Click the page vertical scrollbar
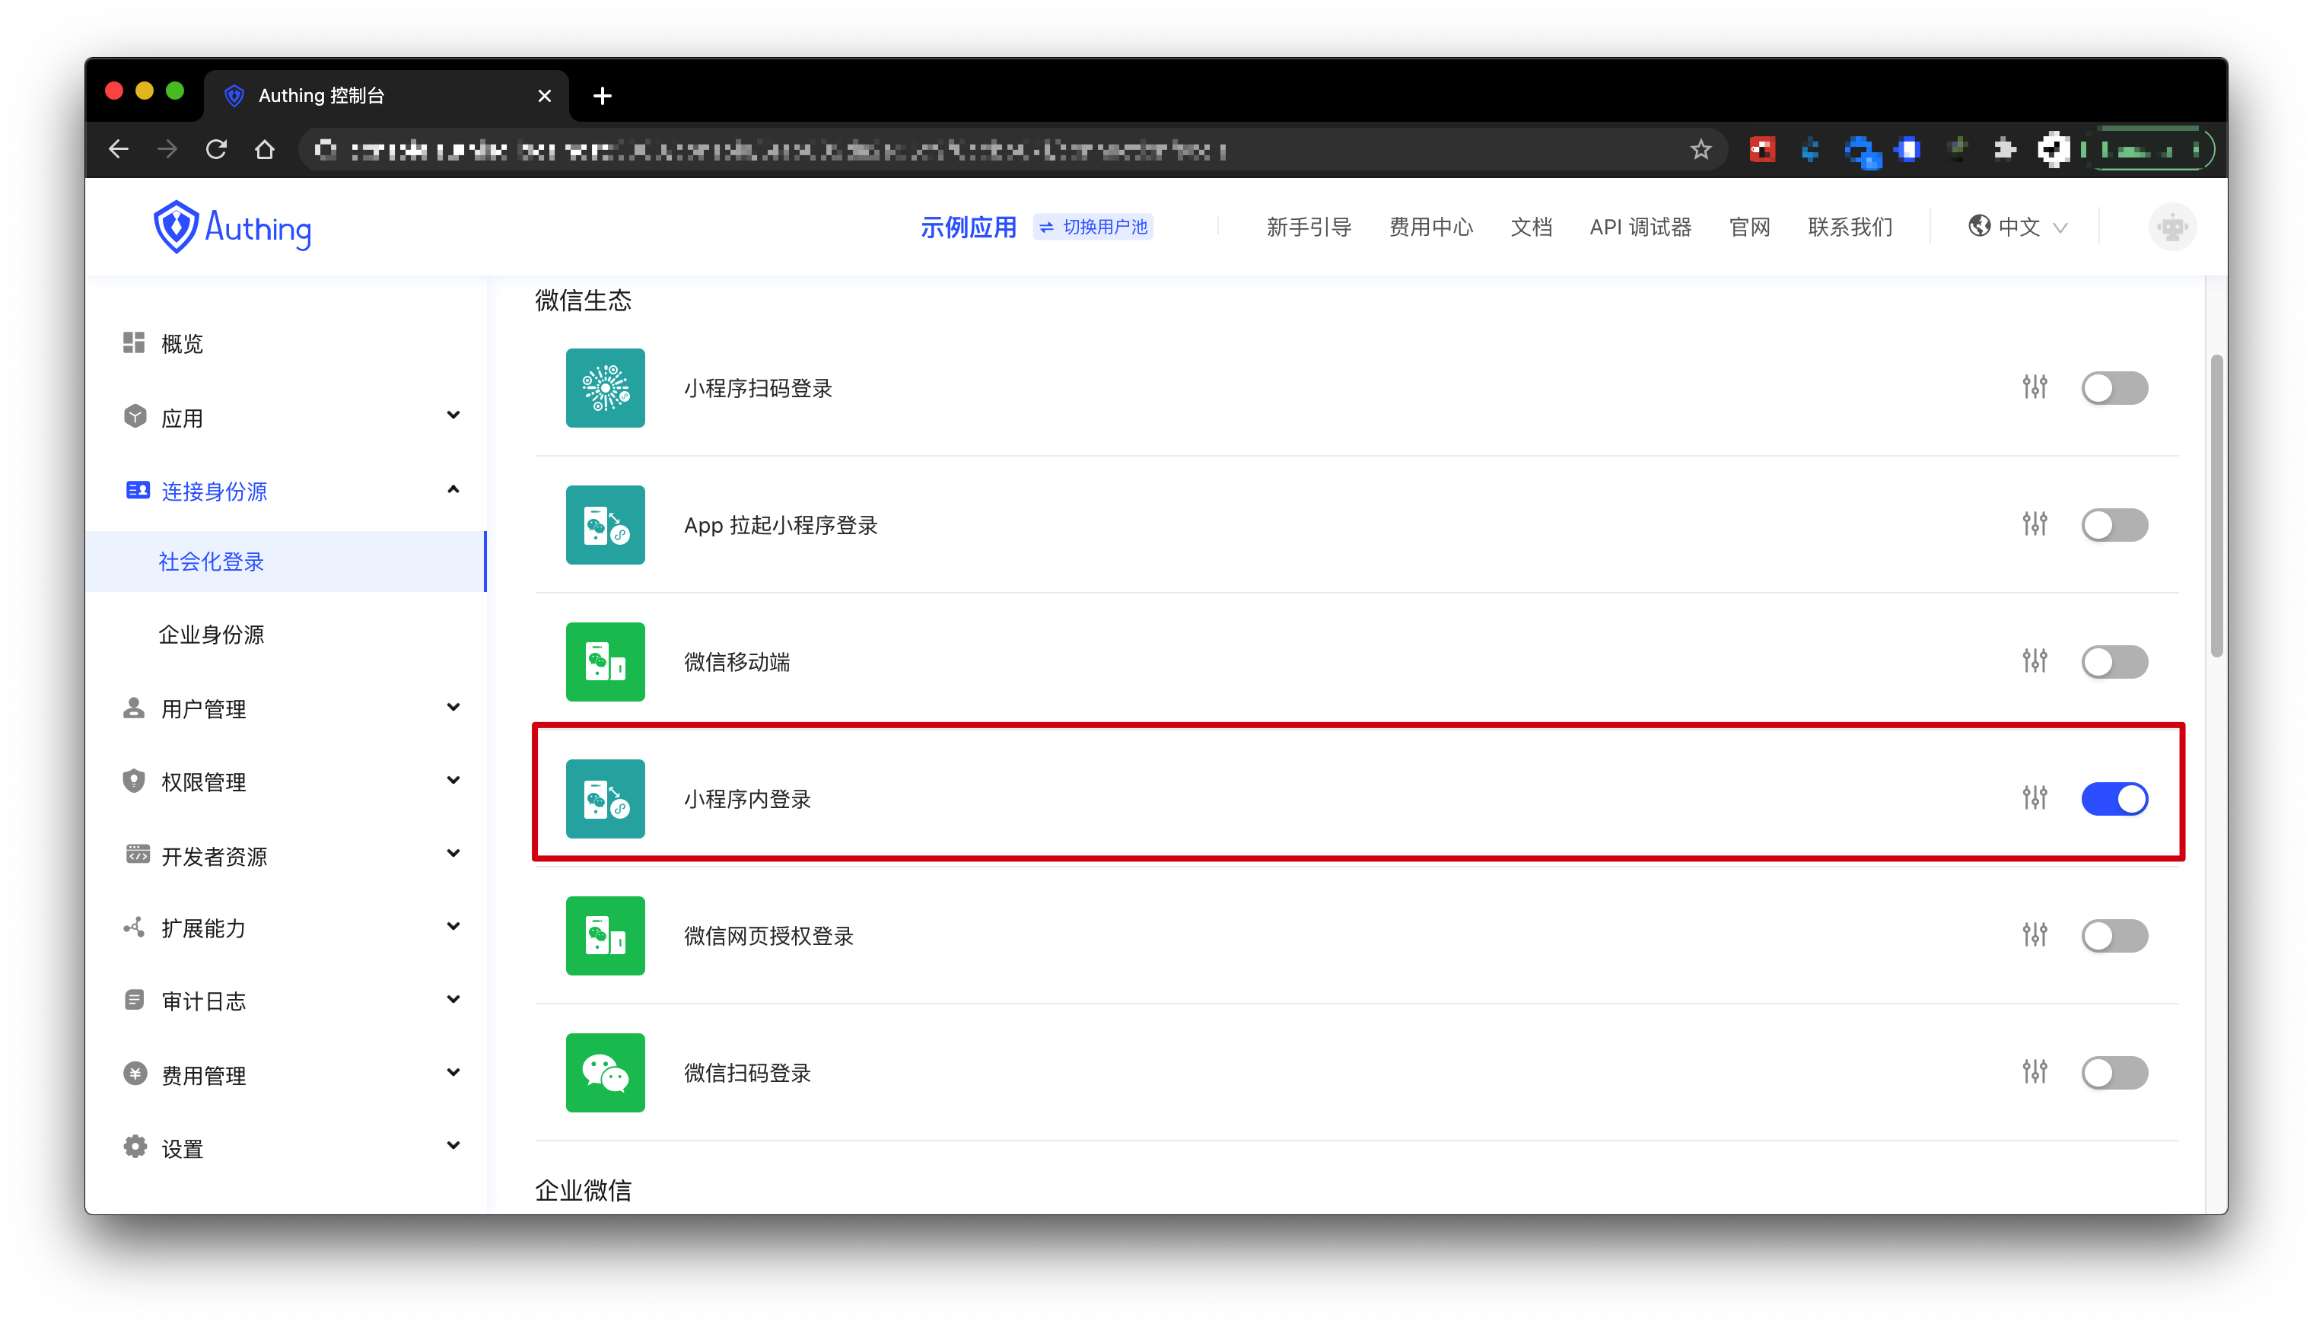The image size is (2313, 1327). [x=2216, y=506]
